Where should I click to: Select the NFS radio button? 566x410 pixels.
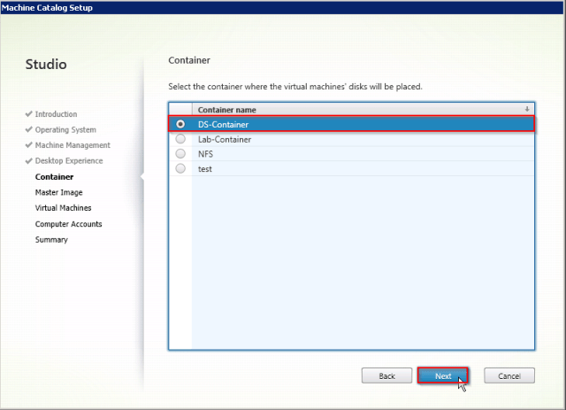click(x=180, y=154)
